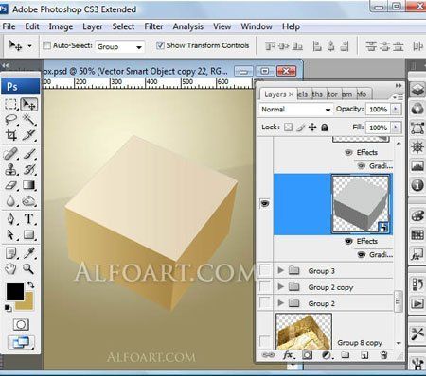This screenshot has height=376, width=426.
Task: Select the Eyedropper tool
Action: point(28,253)
